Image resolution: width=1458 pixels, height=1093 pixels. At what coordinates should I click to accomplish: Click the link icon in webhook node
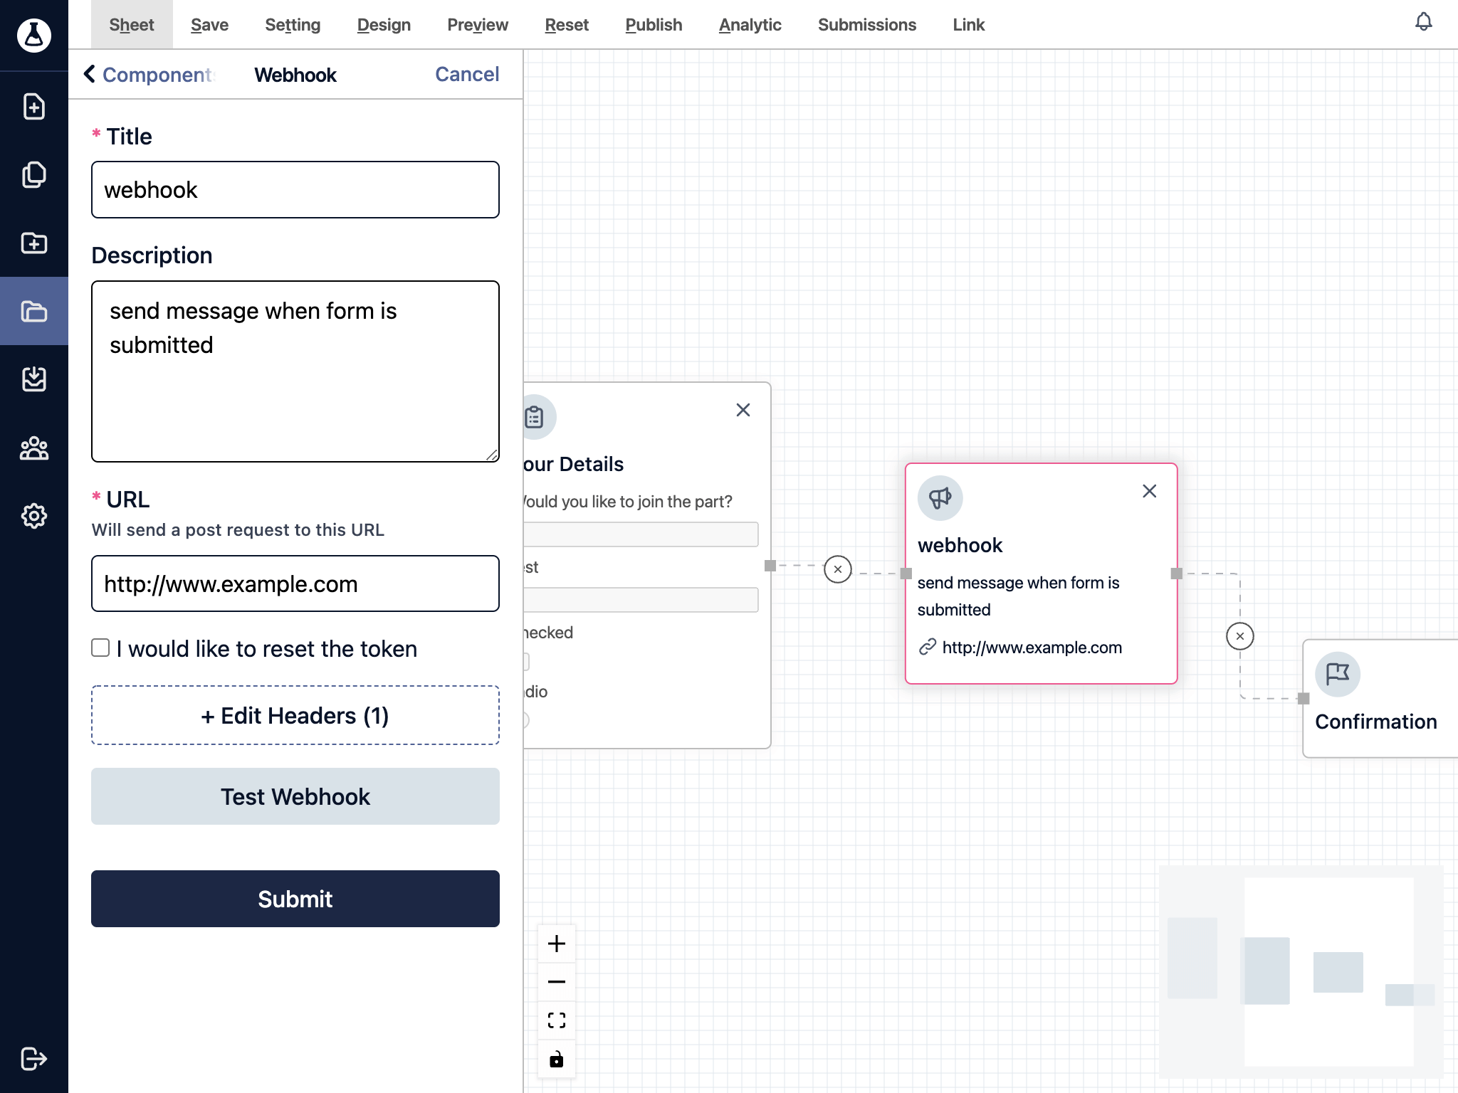(928, 647)
